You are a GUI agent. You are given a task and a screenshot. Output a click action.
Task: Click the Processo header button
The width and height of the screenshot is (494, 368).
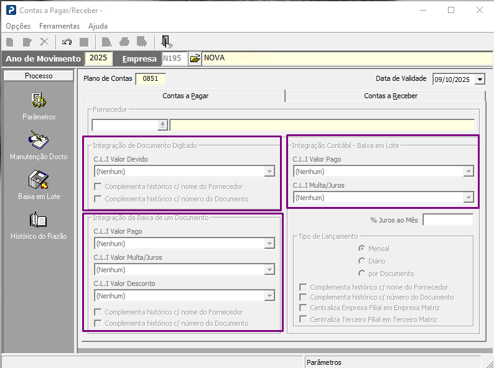39,76
